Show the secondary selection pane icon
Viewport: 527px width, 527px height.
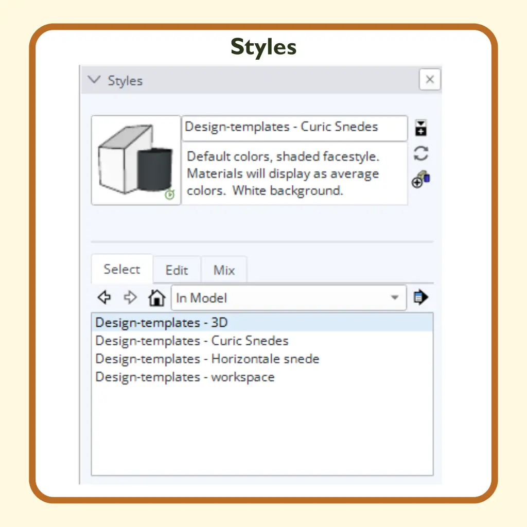[420, 128]
